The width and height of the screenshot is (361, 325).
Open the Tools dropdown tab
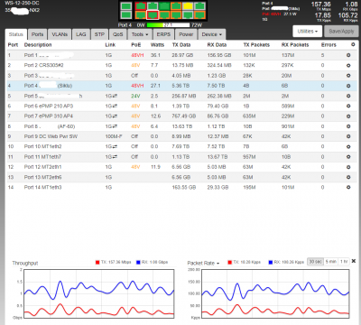tap(140, 34)
